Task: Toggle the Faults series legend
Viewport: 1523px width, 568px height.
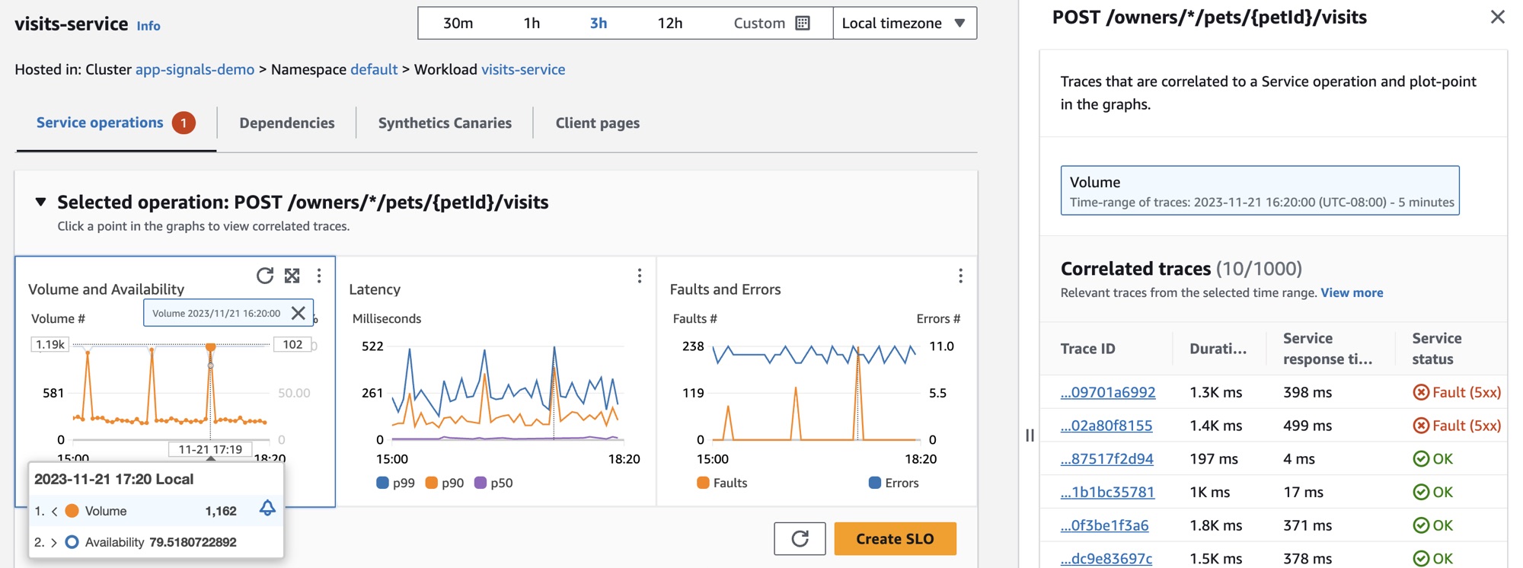Action: [722, 483]
